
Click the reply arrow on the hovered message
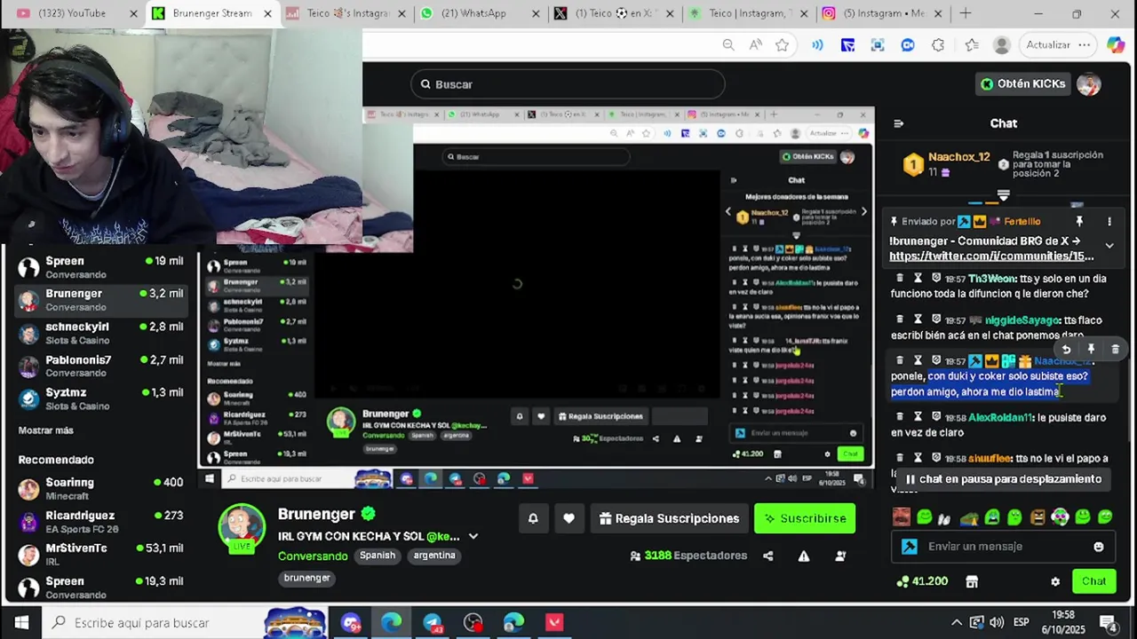point(1066,349)
